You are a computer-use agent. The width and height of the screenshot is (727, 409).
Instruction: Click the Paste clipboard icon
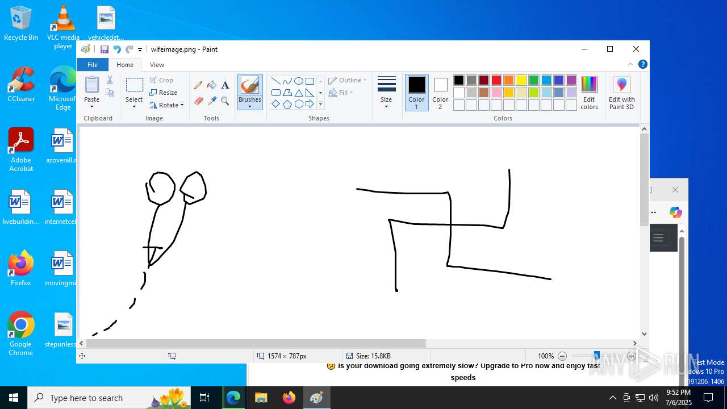(92, 85)
